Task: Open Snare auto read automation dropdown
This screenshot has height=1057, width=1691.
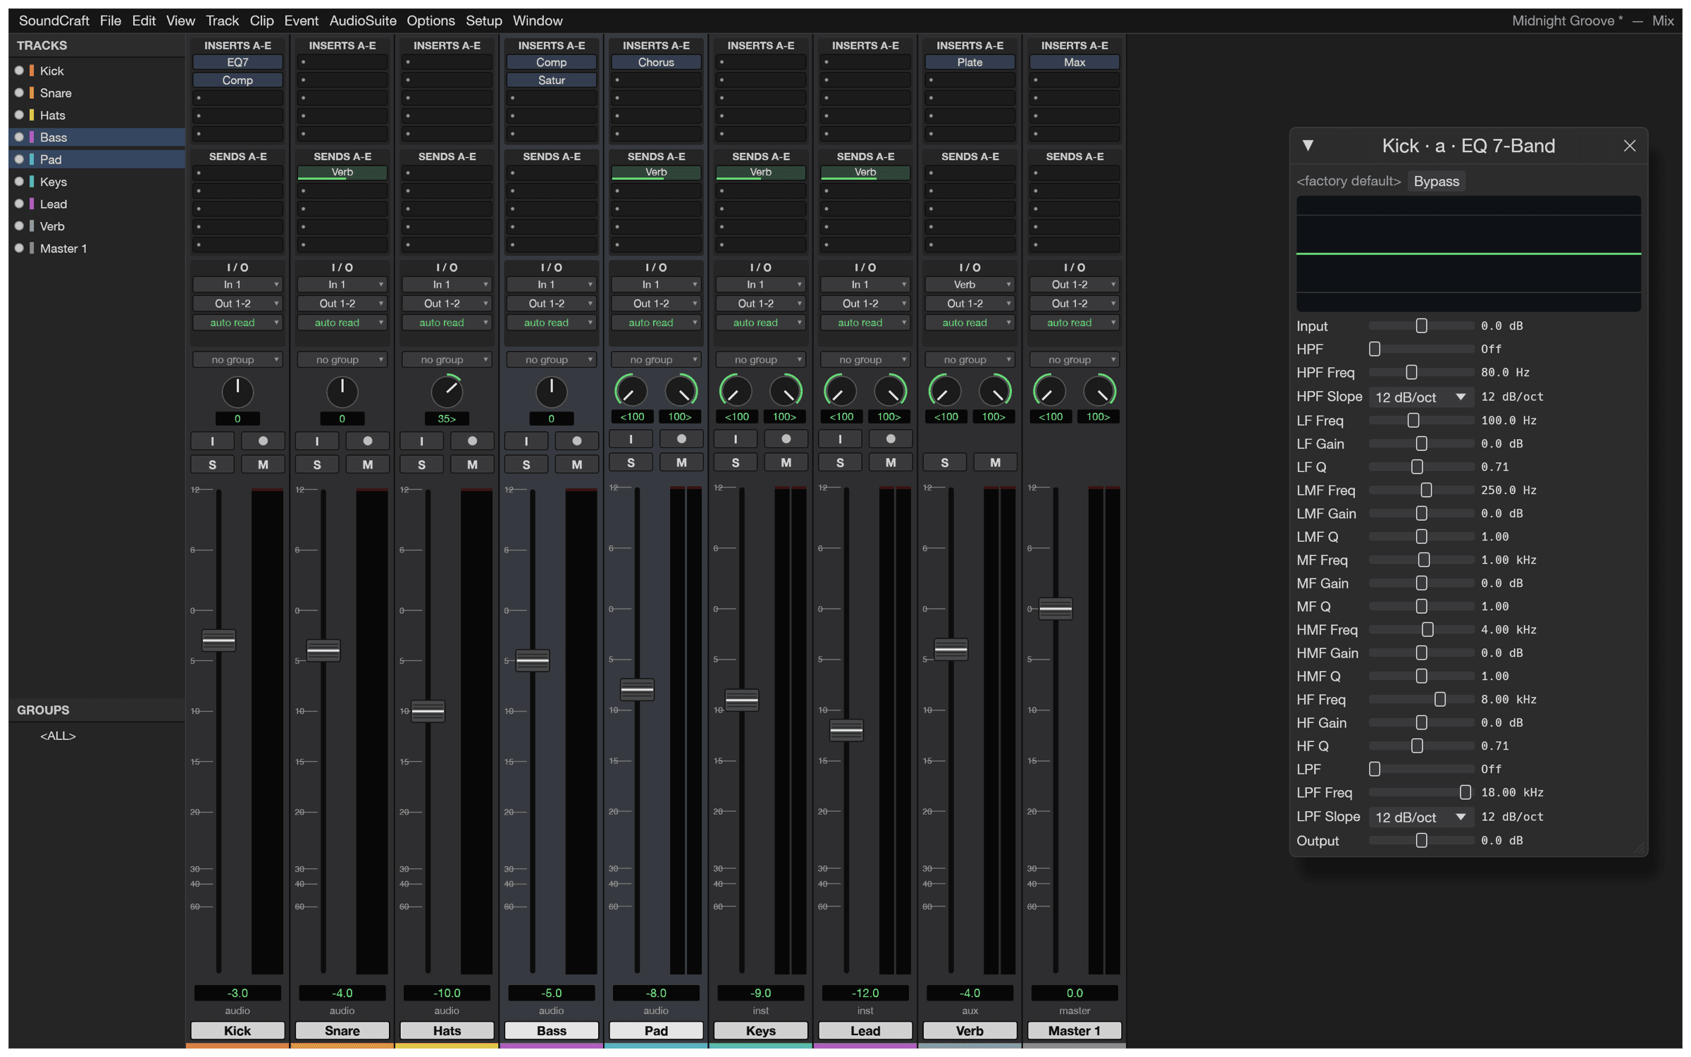Action: [342, 323]
